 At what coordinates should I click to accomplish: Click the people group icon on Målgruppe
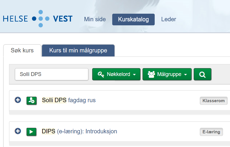point(151,75)
